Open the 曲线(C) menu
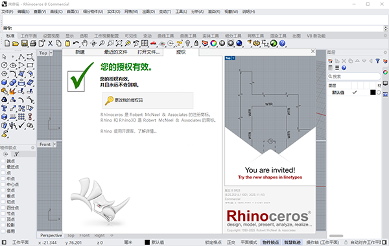 point(56,12)
